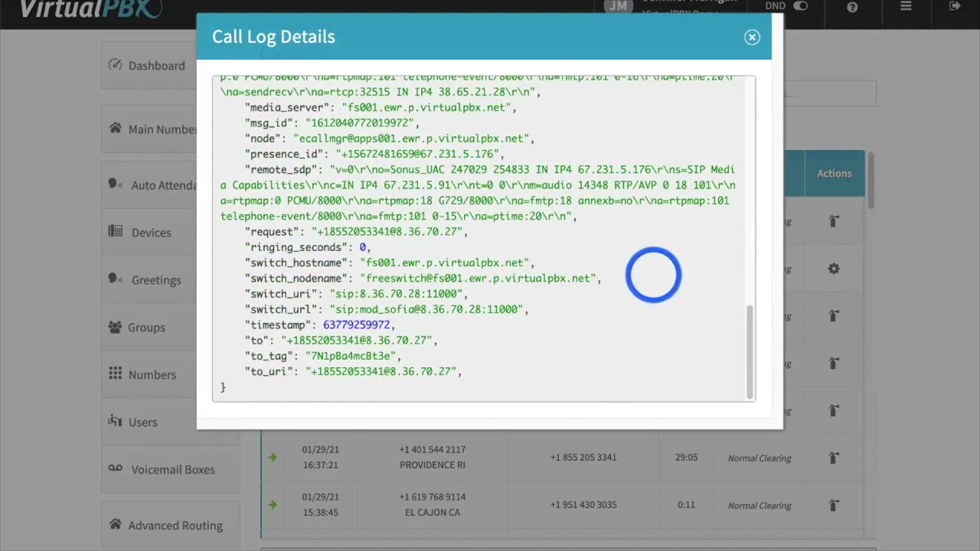980x551 pixels.
Task: Click the "0:11" duration cell
Action: click(686, 505)
